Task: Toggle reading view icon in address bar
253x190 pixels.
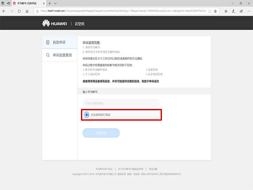Action: [x=210, y=11]
